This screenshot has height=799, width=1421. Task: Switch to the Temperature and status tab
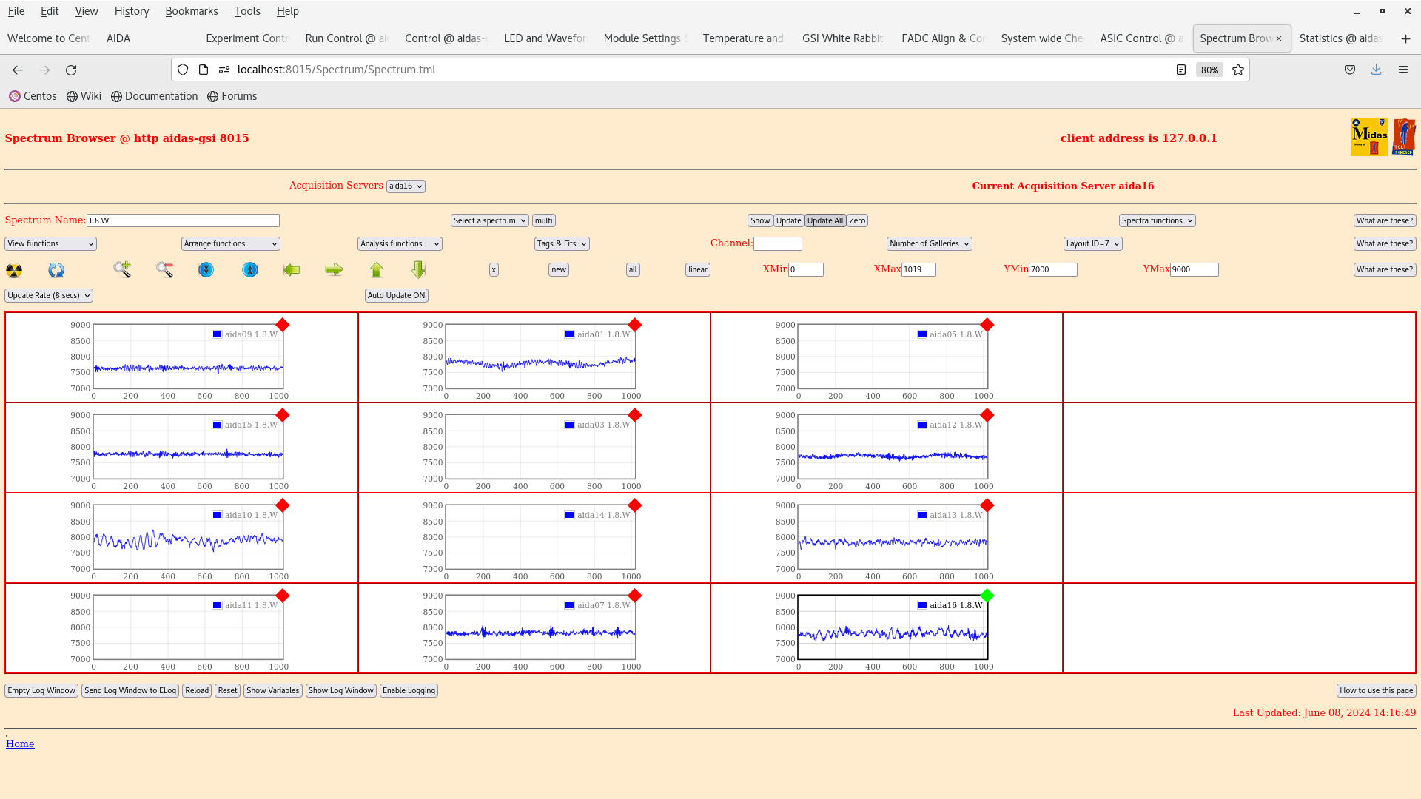click(x=743, y=38)
